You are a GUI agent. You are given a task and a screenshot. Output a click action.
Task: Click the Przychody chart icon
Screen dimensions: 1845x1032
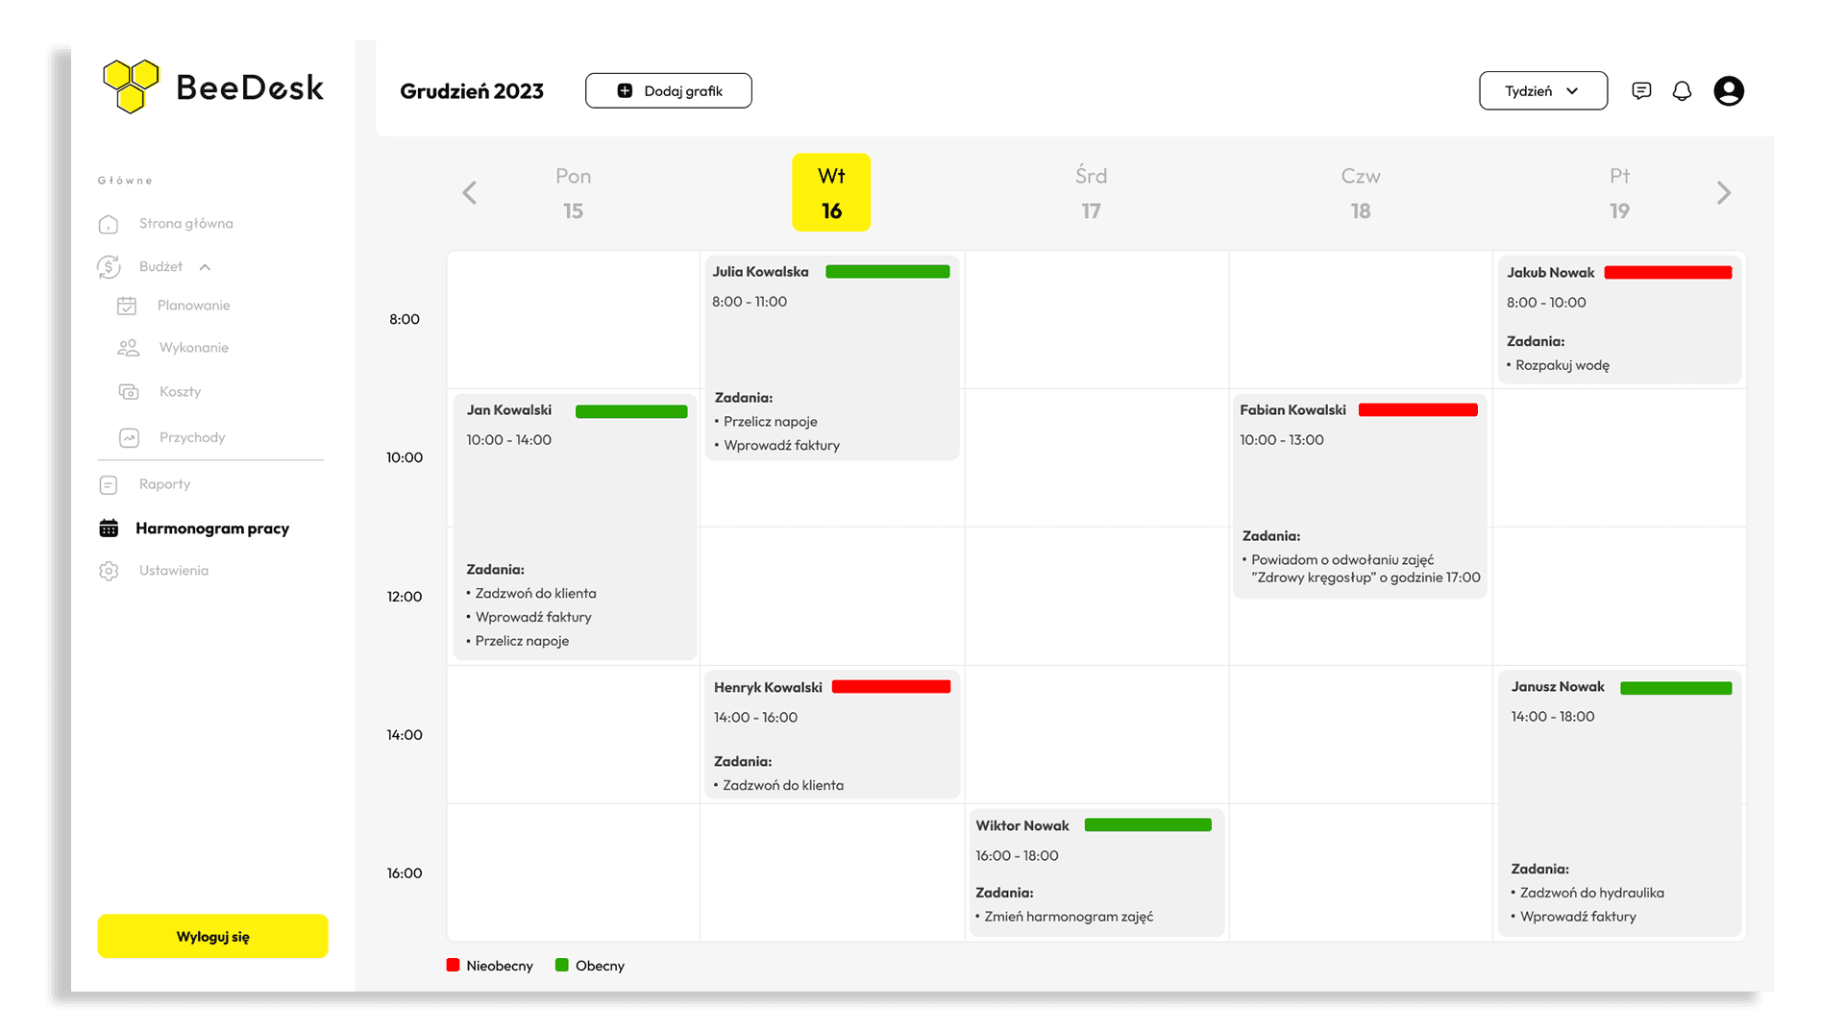129,438
